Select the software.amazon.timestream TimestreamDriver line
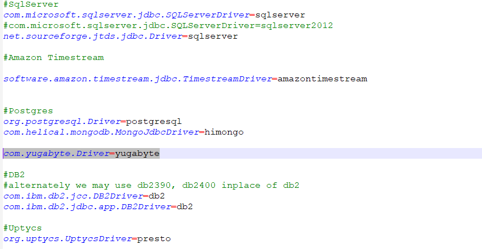This screenshot has height=249, width=482. pos(186,79)
